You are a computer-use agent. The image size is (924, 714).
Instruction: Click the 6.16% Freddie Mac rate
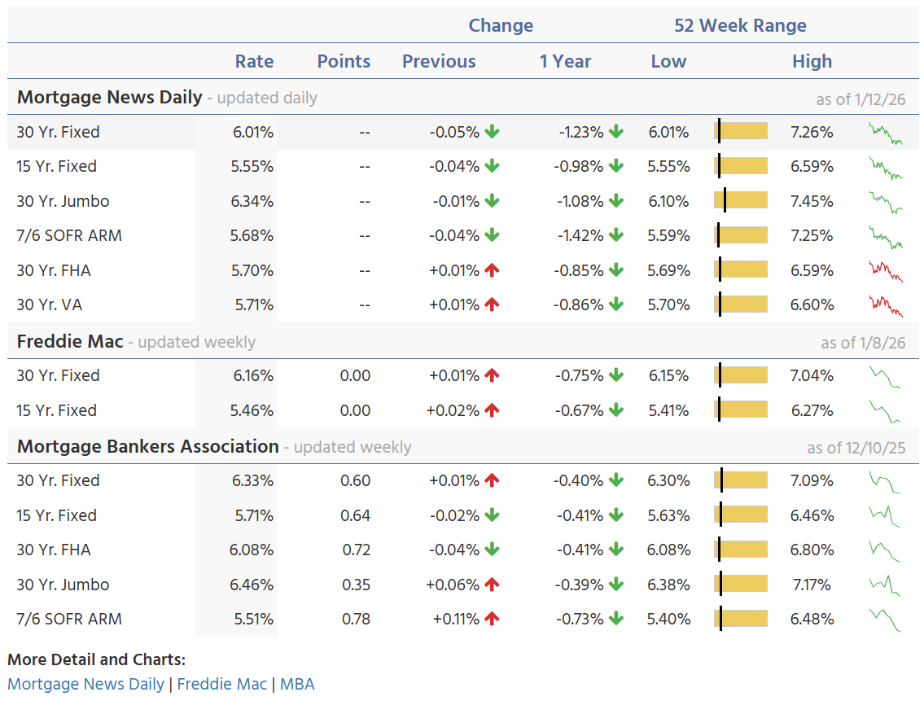point(253,375)
